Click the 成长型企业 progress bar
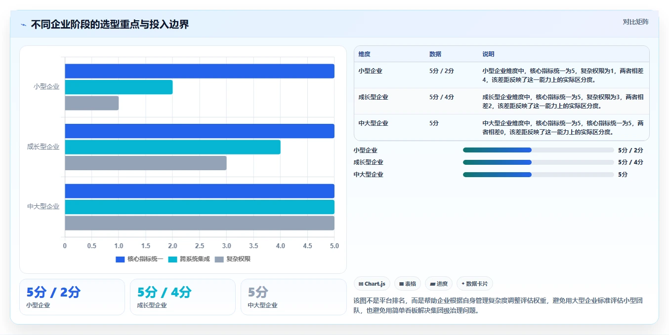This screenshot has height=335, width=669. point(538,162)
